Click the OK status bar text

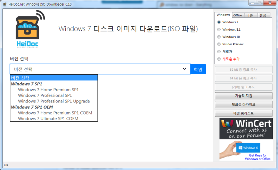pos(6,165)
